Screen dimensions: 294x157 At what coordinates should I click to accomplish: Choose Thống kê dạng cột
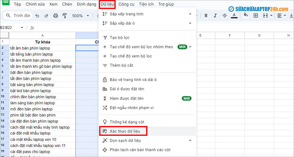tap(147, 122)
